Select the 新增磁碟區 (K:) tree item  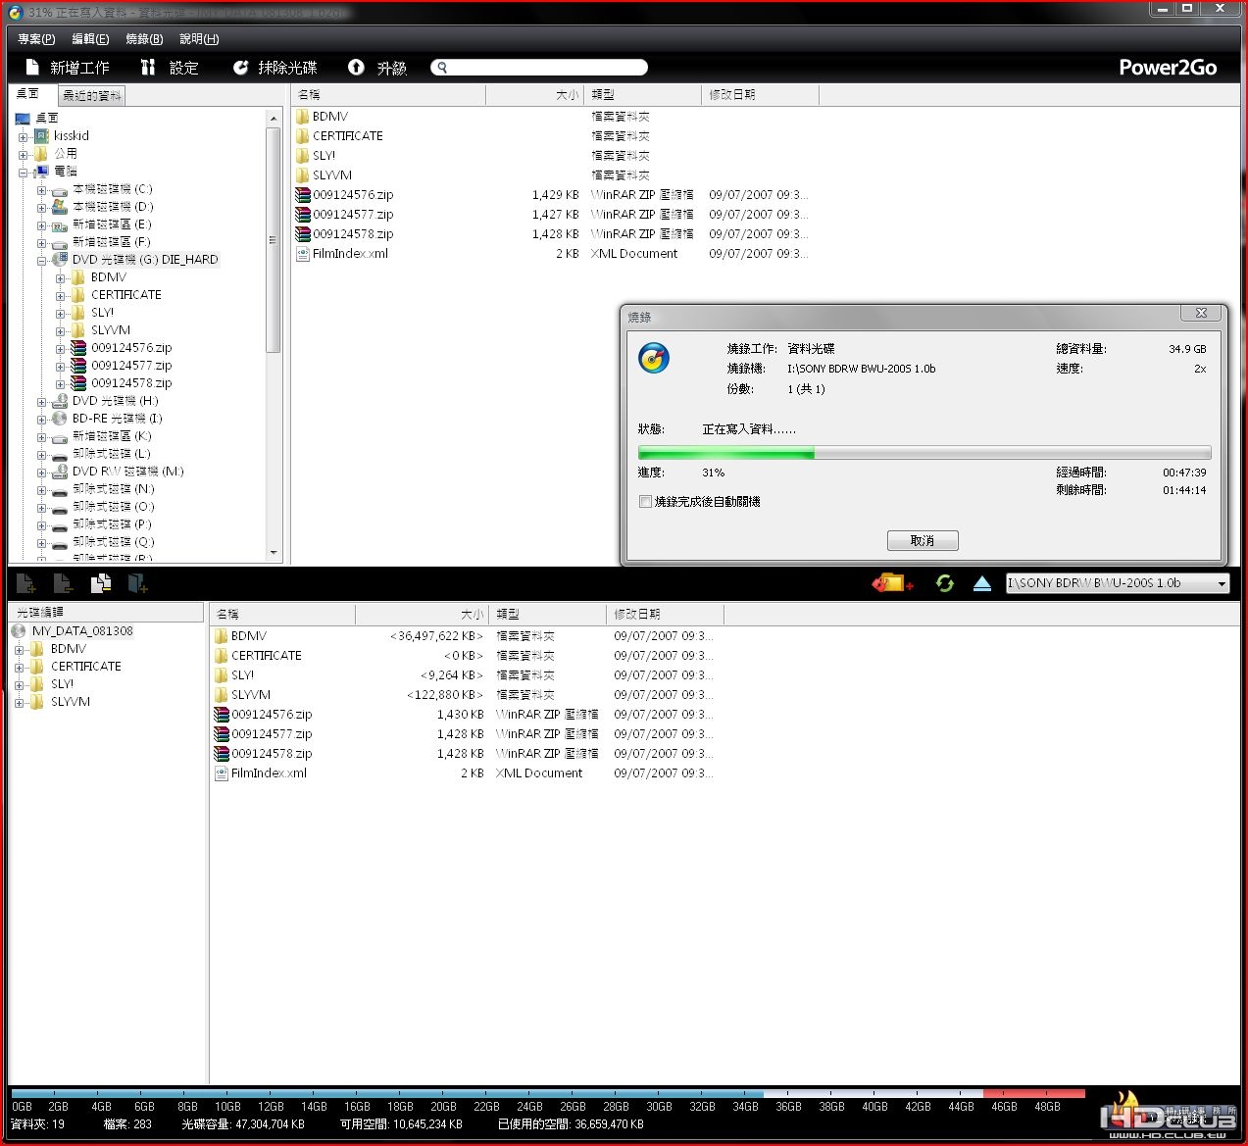(112, 436)
